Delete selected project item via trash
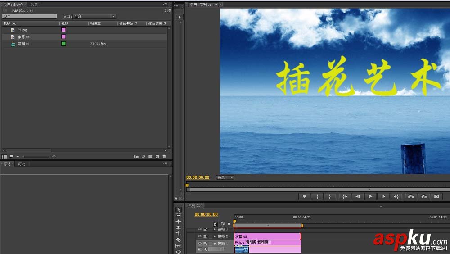The image size is (450, 254). (x=164, y=157)
